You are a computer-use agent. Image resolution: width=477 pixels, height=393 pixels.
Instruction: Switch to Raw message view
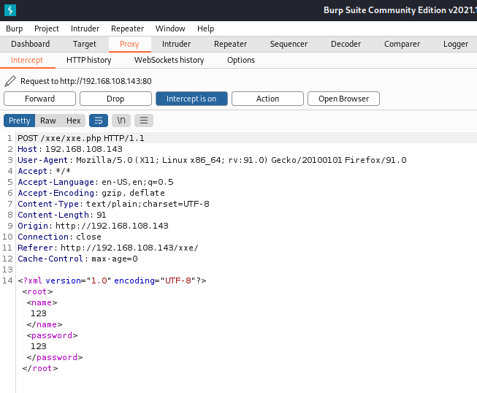point(48,121)
